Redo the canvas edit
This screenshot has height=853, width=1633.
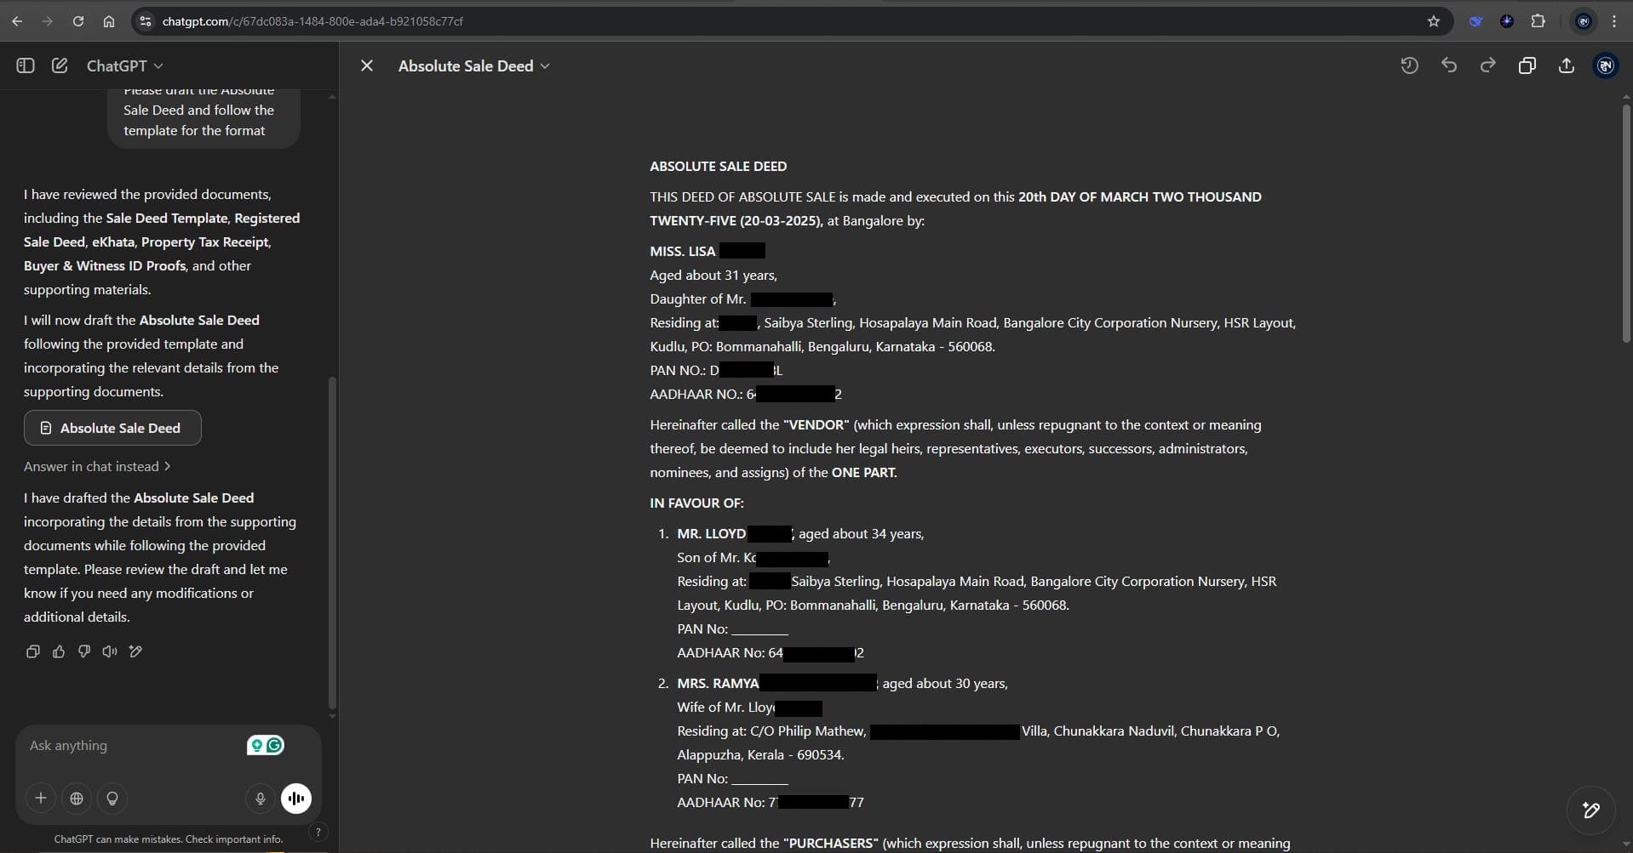(x=1487, y=65)
